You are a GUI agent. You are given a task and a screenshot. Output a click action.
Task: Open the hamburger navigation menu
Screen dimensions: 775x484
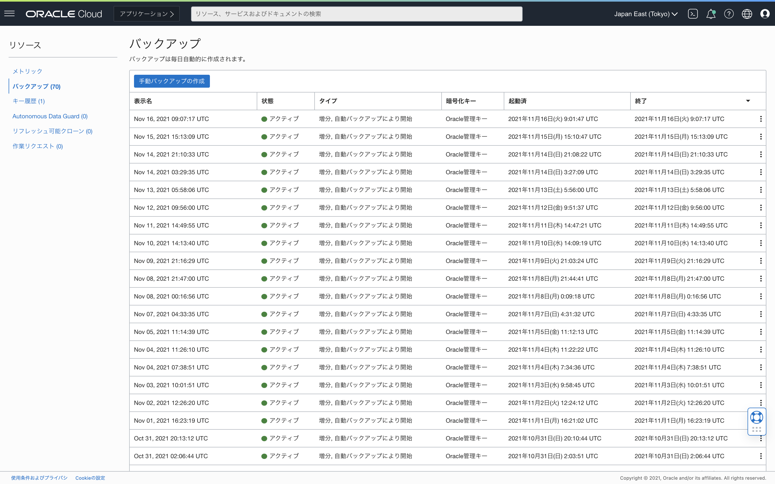(x=10, y=13)
